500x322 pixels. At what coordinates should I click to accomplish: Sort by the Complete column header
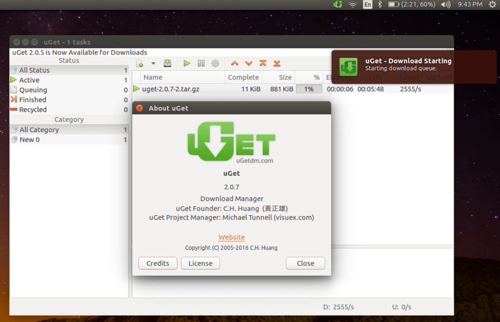243,78
